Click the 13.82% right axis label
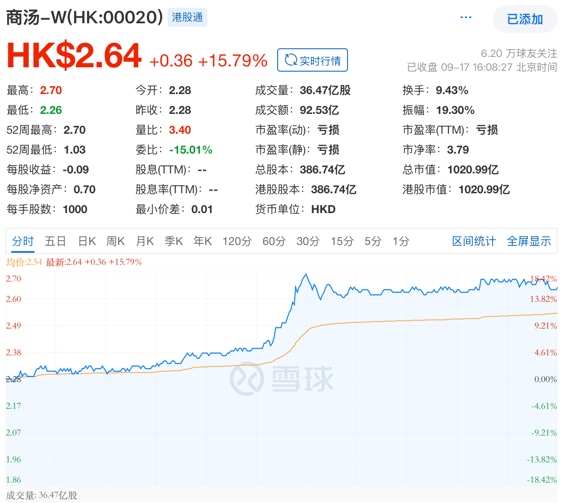This screenshot has width=564, height=503. [x=543, y=299]
